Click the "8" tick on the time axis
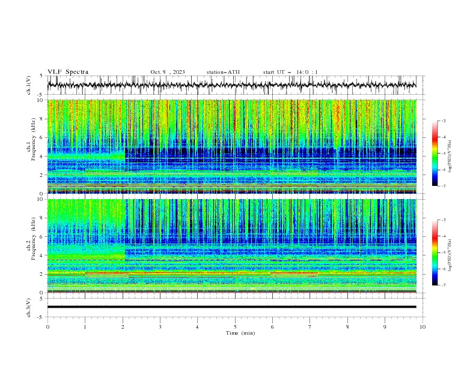 [x=347, y=327]
